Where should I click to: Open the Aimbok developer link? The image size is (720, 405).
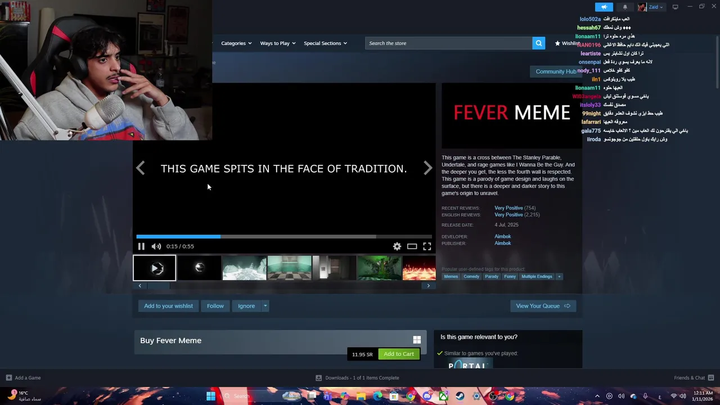tap(502, 237)
